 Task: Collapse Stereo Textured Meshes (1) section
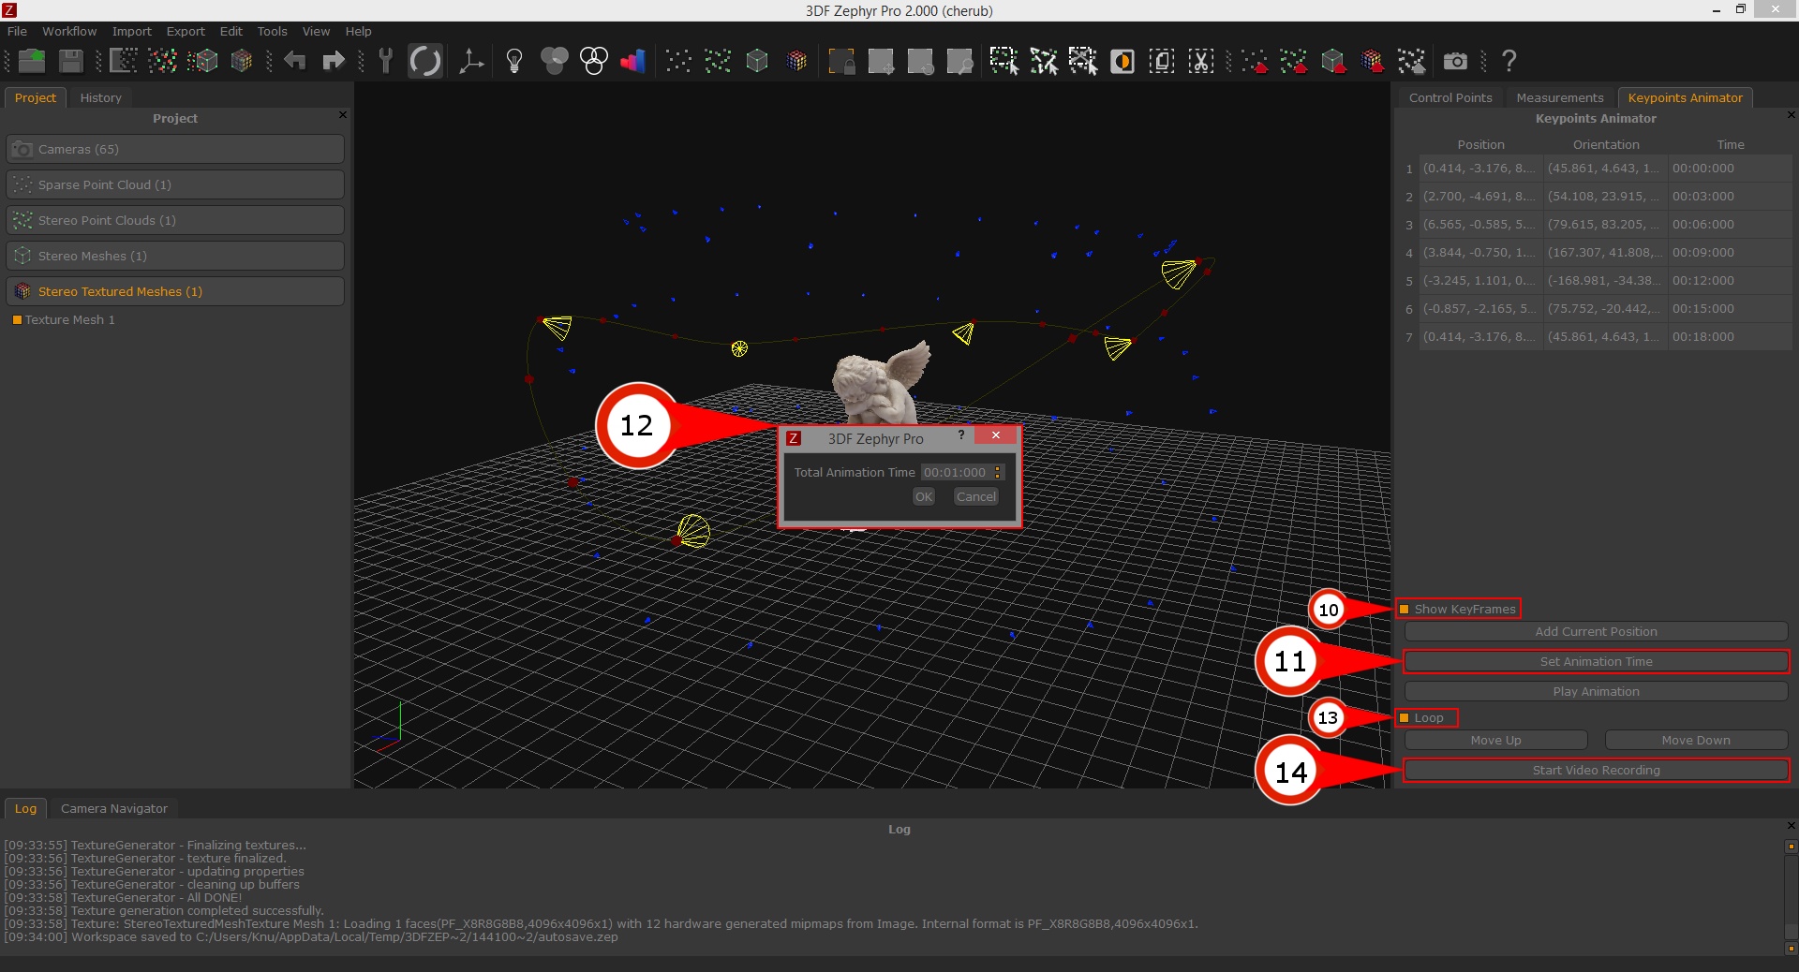175,291
